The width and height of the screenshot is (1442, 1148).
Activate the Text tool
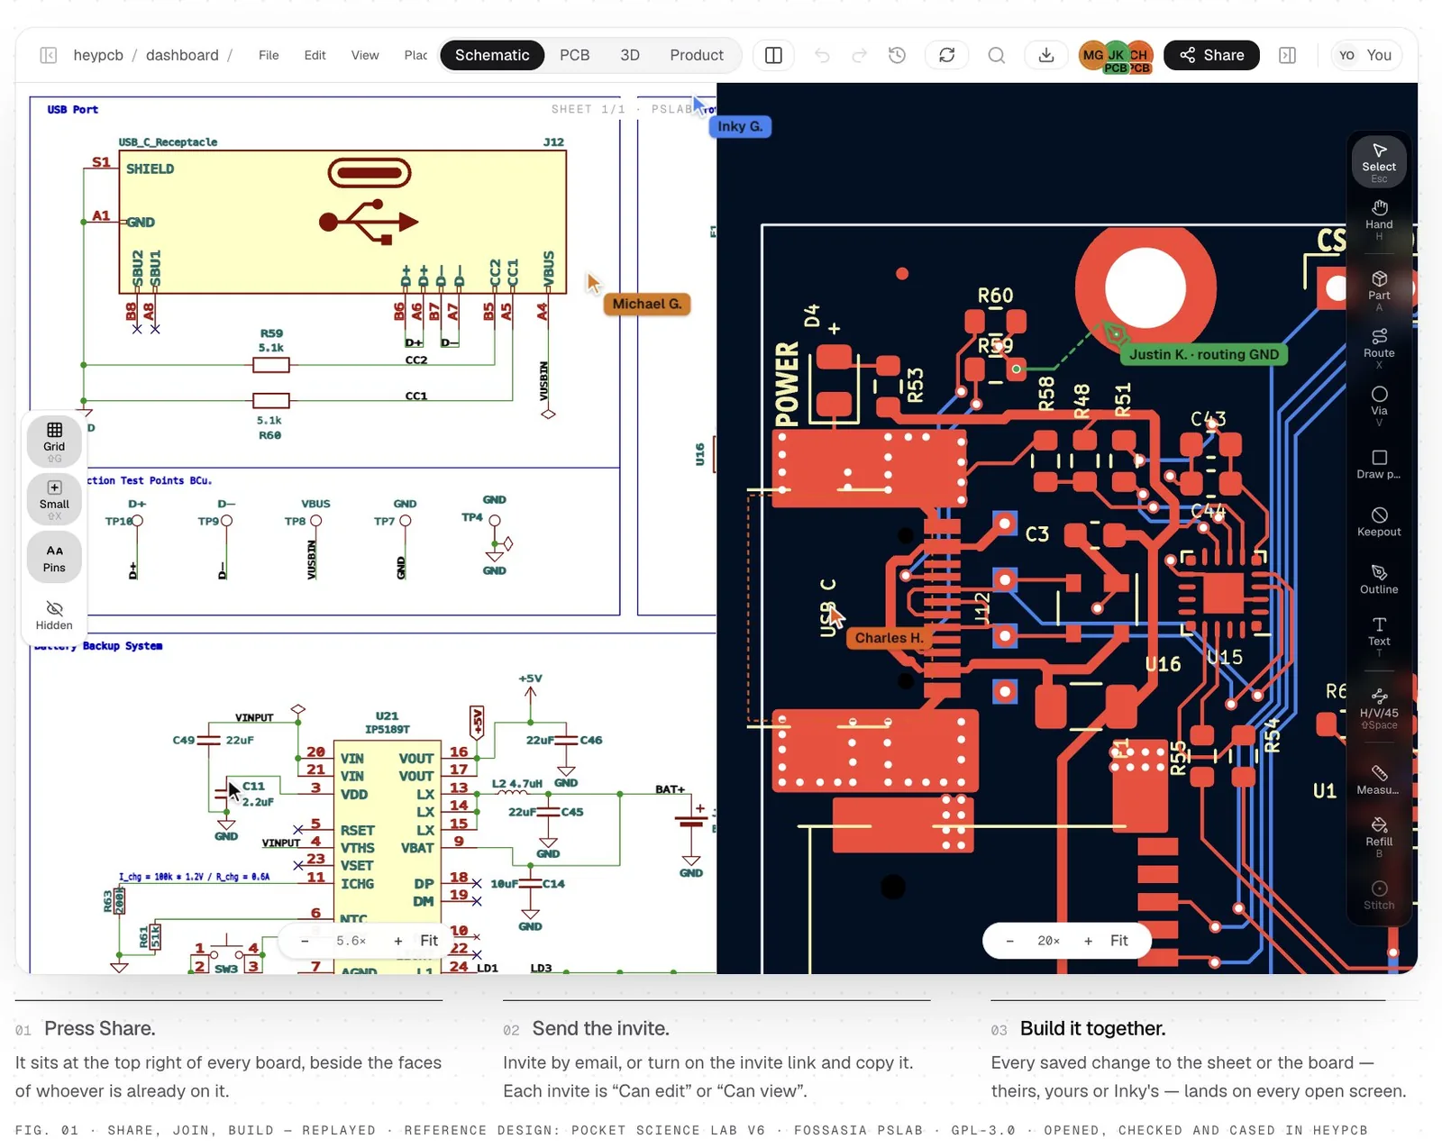[1379, 635]
